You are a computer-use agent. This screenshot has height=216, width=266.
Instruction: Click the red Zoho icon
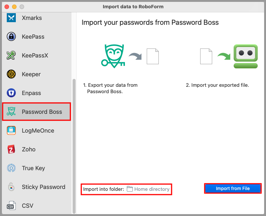11,149
